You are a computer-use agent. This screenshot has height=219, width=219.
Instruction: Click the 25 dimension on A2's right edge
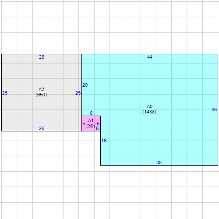(78, 93)
